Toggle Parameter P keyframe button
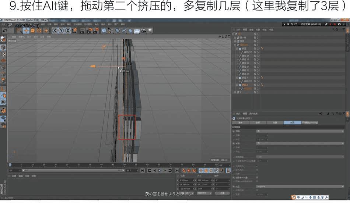 tap(216, 171)
